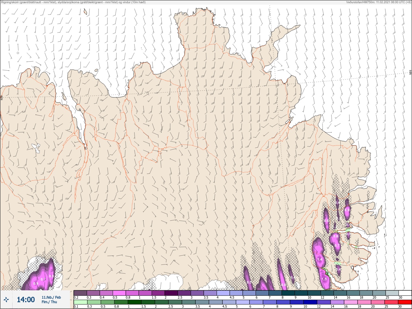
Task: Click the 14:00 forecast time display
Action: 26,300
